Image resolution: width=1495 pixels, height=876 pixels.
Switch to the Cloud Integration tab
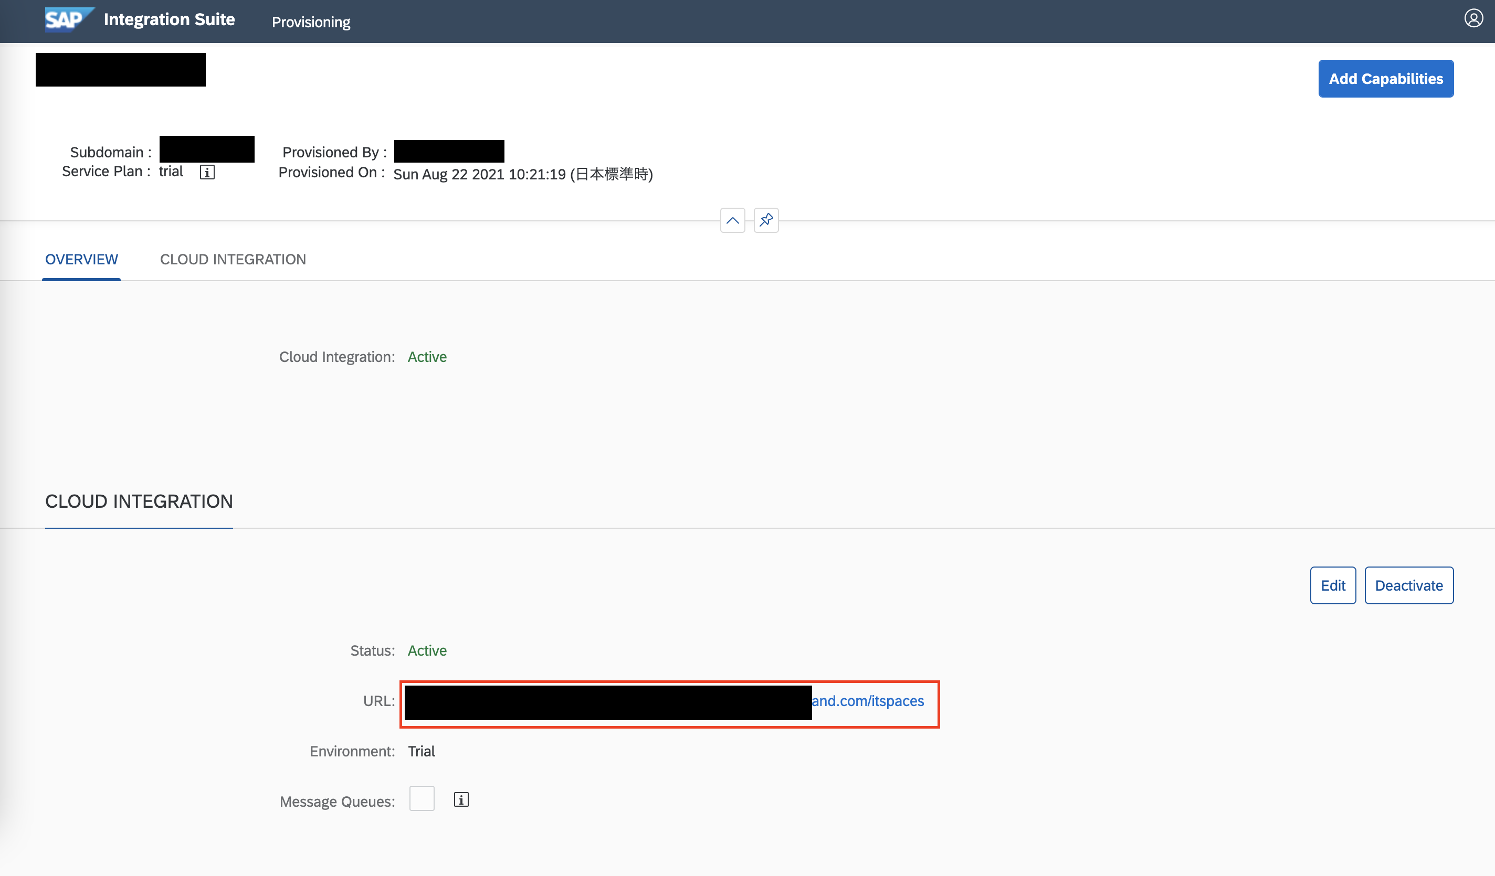[233, 260]
